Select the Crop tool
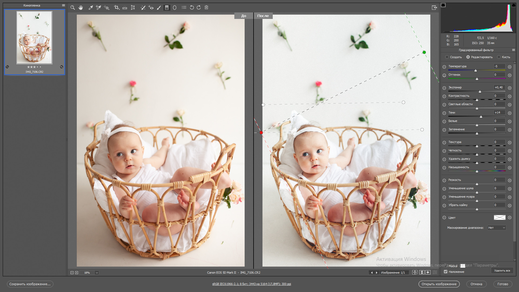Image resolution: width=519 pixels, height=292 pixels. [117, 8]
